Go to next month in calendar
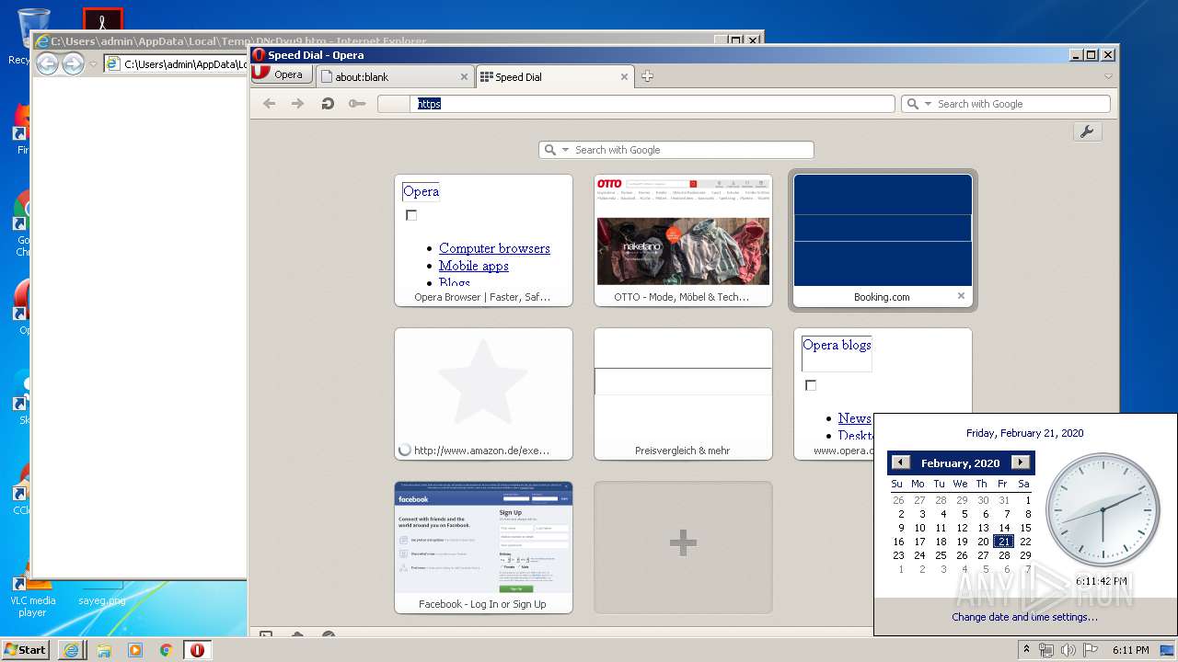 (x=1020, y=462)
